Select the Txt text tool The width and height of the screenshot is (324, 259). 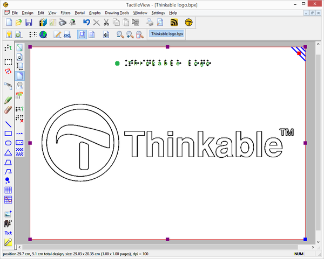(x=8, y=233)
